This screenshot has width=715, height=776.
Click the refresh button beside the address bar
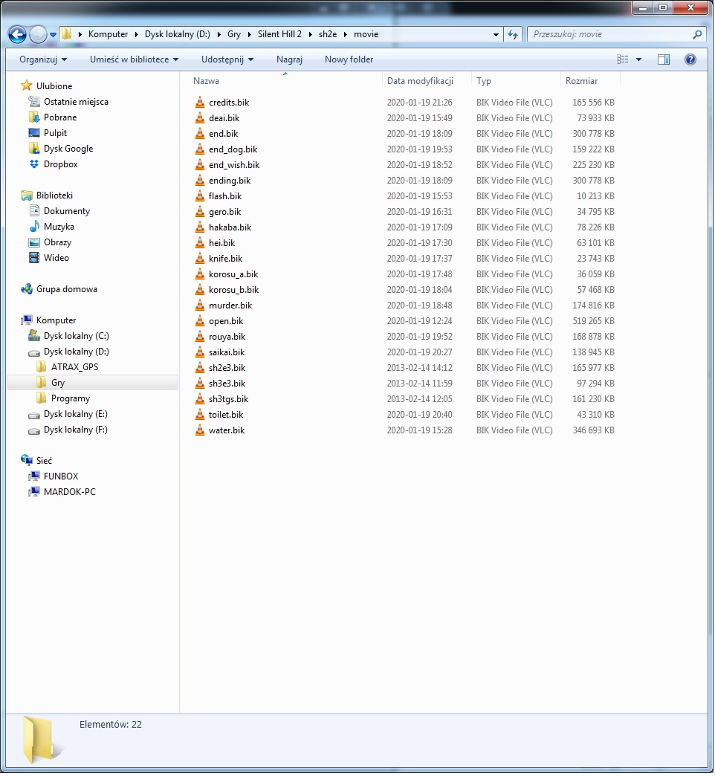click(x=513, y=34)
